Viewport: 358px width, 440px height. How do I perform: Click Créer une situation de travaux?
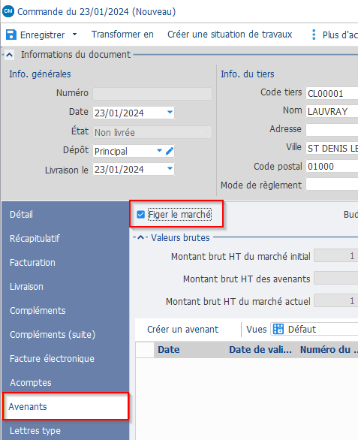coord(230,35)
